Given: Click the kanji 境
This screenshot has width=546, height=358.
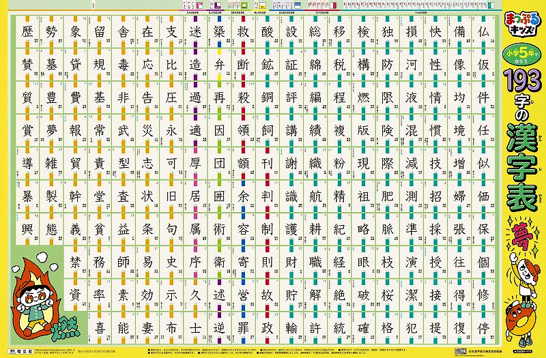Looking at the screenshot, I should coord(459,130).
